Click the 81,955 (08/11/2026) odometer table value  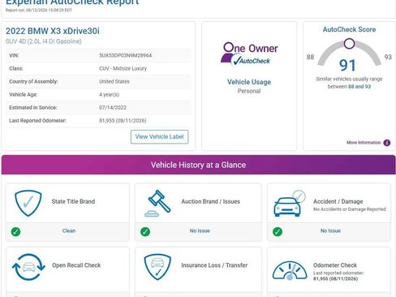(x=123, y=120)
